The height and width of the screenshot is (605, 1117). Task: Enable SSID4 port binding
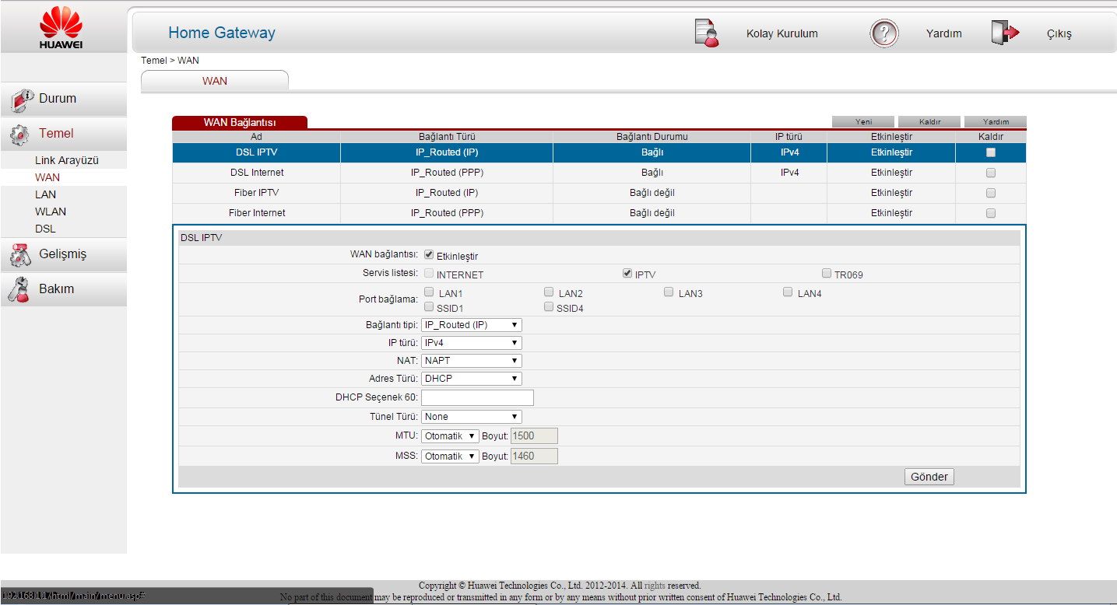pos(549,306)
